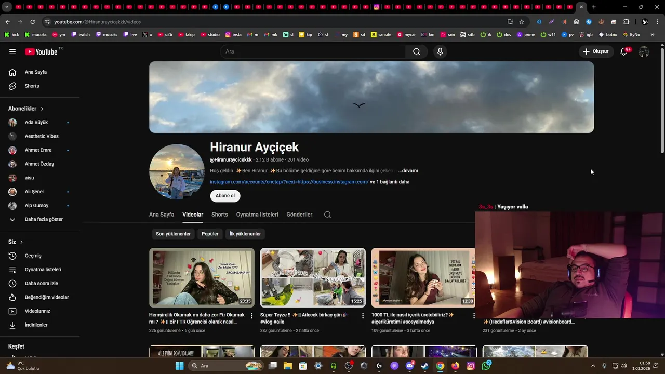This screenshot has width=665, height=374.
Task: Open Windows Start menu
Action: [x=179, y=366]
